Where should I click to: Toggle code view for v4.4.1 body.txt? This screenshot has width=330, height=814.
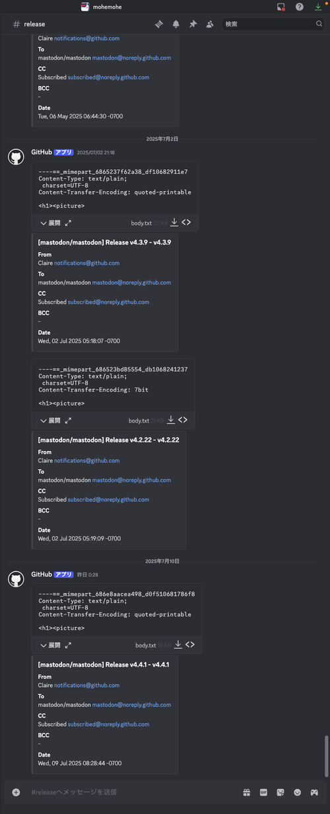point(190,645)
